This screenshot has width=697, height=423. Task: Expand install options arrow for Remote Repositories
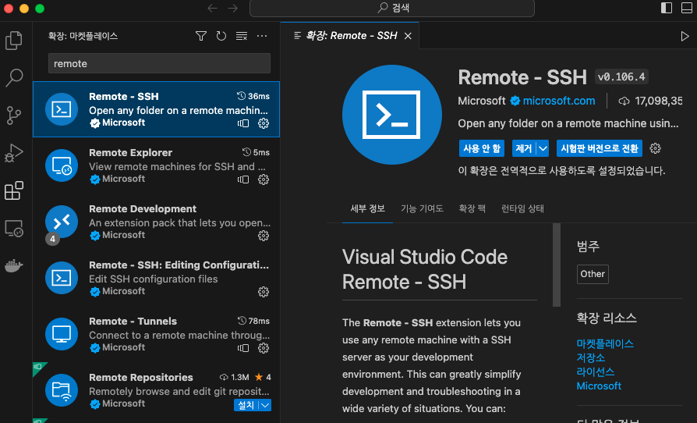(265, 405)
